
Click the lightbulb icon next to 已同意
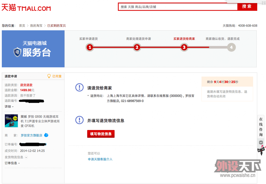[x=49, y=76]
